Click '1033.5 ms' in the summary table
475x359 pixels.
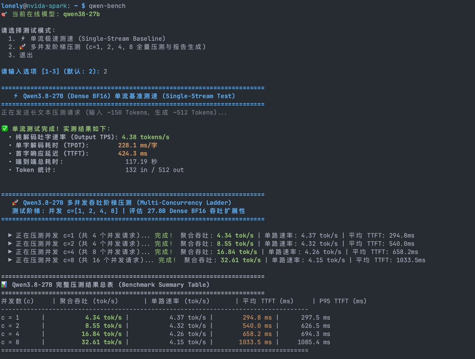point(255,342)
